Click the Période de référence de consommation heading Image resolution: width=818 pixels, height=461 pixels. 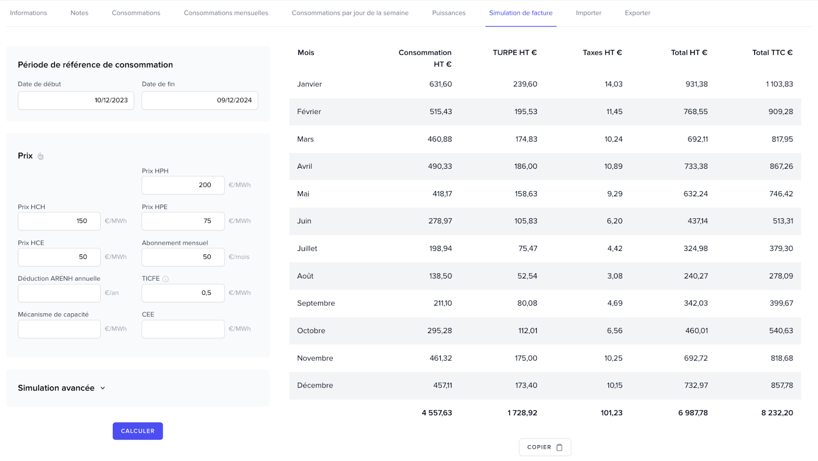95,65
